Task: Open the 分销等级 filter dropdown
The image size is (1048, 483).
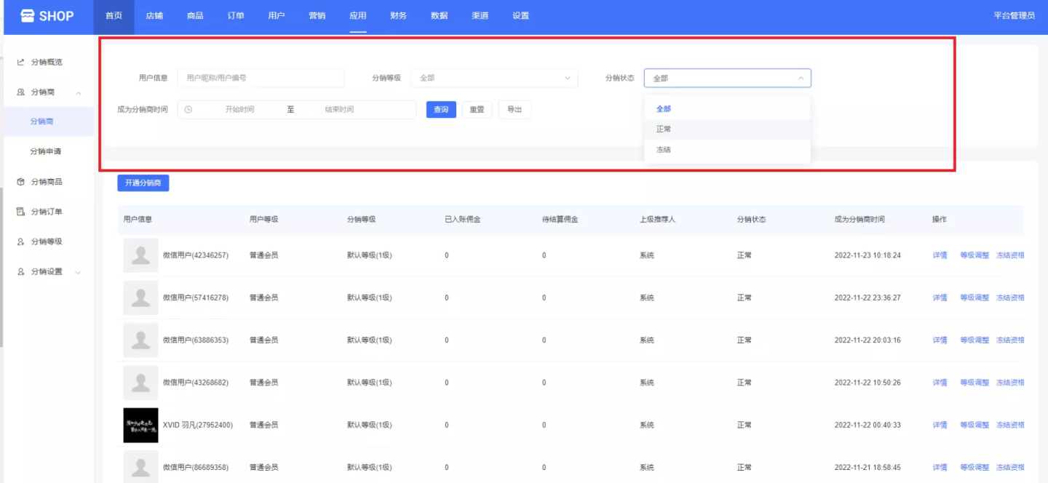Action: pyautogui.click(x=493, y=78)
